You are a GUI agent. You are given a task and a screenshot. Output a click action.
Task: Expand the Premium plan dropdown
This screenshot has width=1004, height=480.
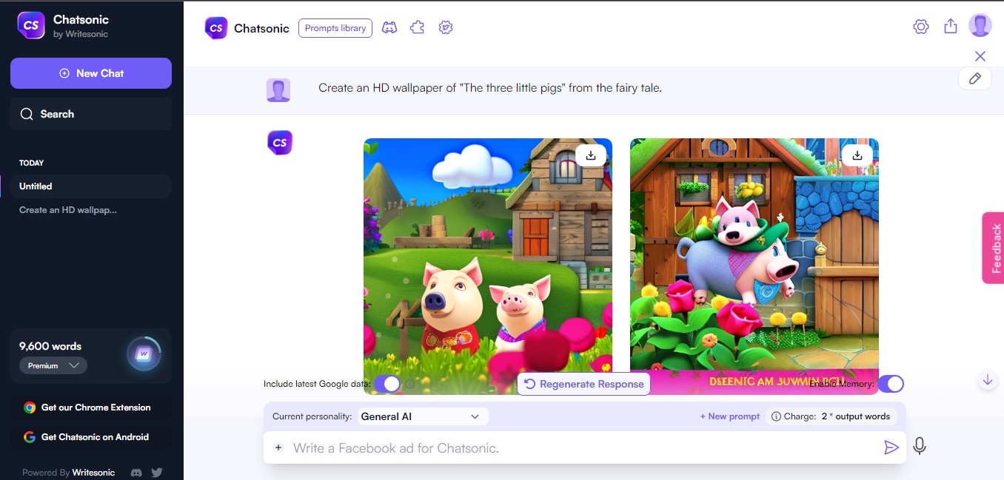tap(53, 365)
